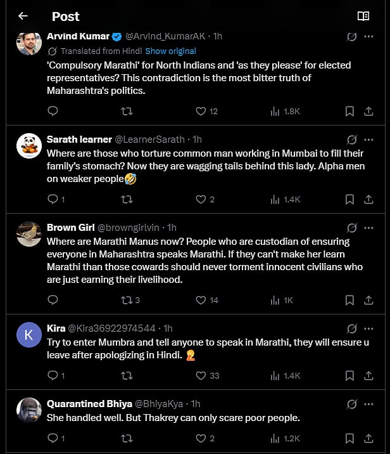Screen dimensions: 390x454
Task: Open Grok icon on Quarantined Bhiya's post
Action: pyautogui.click(x=352, y=404)
